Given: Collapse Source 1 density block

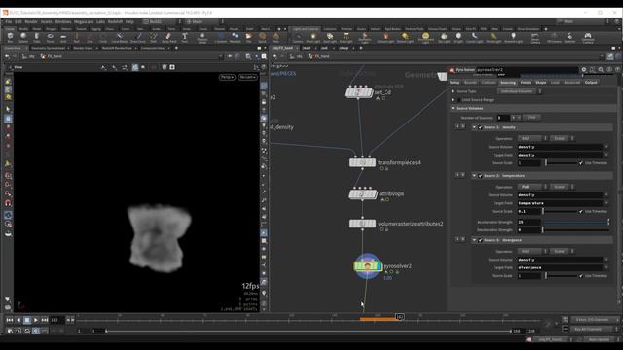Looking at the screenshot, I should (x=474, y=127).
